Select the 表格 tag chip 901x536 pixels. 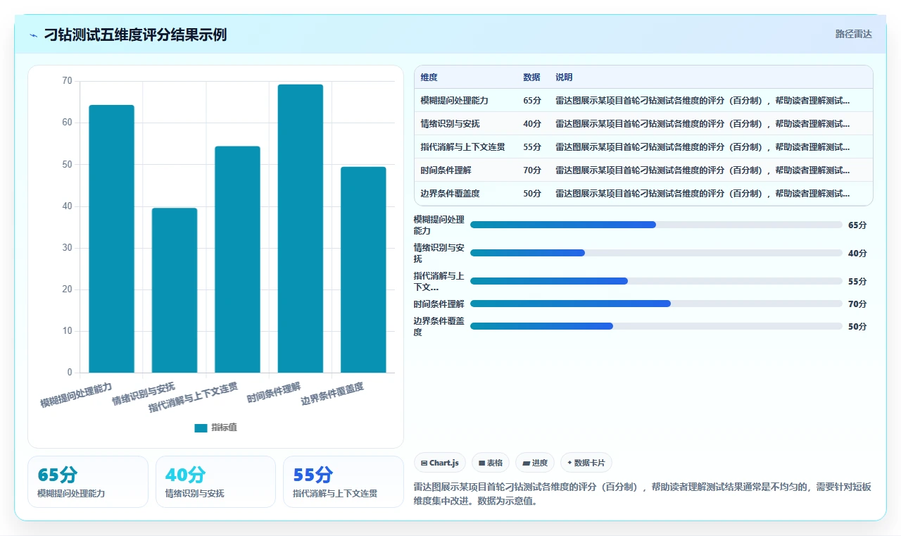coord(491,463)
